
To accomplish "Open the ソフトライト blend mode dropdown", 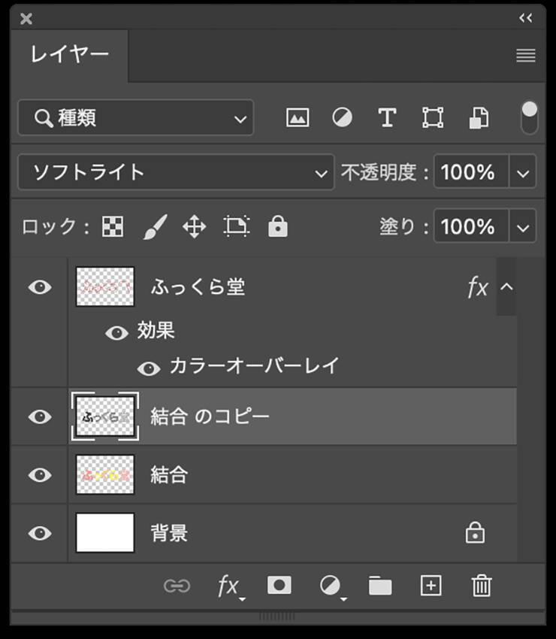I will tap(176, 172).
